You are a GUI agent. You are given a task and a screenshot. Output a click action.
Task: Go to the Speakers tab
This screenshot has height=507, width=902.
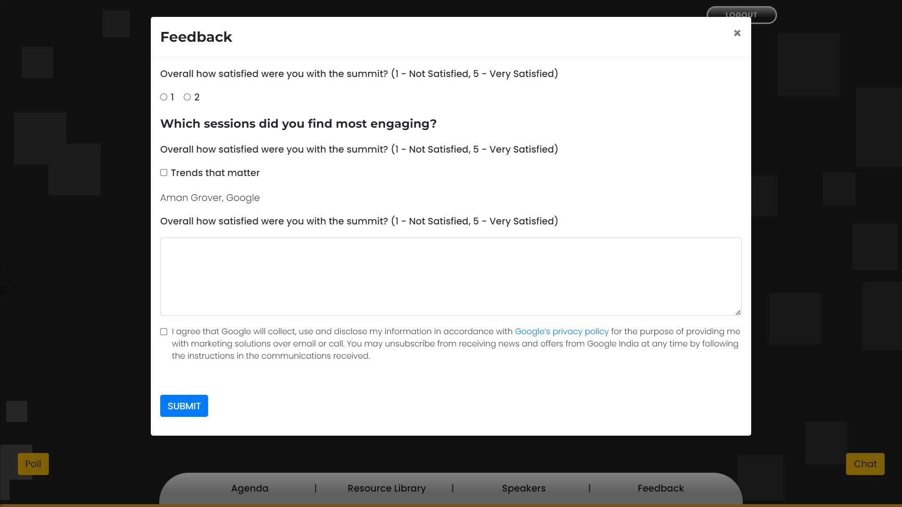click(x=523, y=488)
